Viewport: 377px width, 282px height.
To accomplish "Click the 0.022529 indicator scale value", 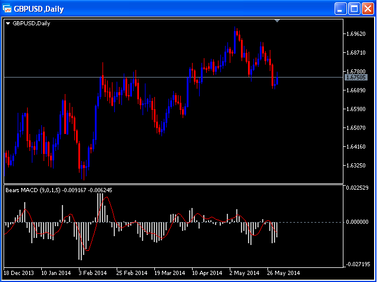I will (357, 188).
